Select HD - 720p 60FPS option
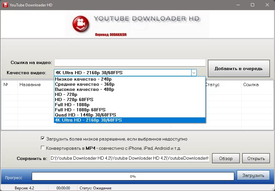The image size is (275, 191). 130,99
